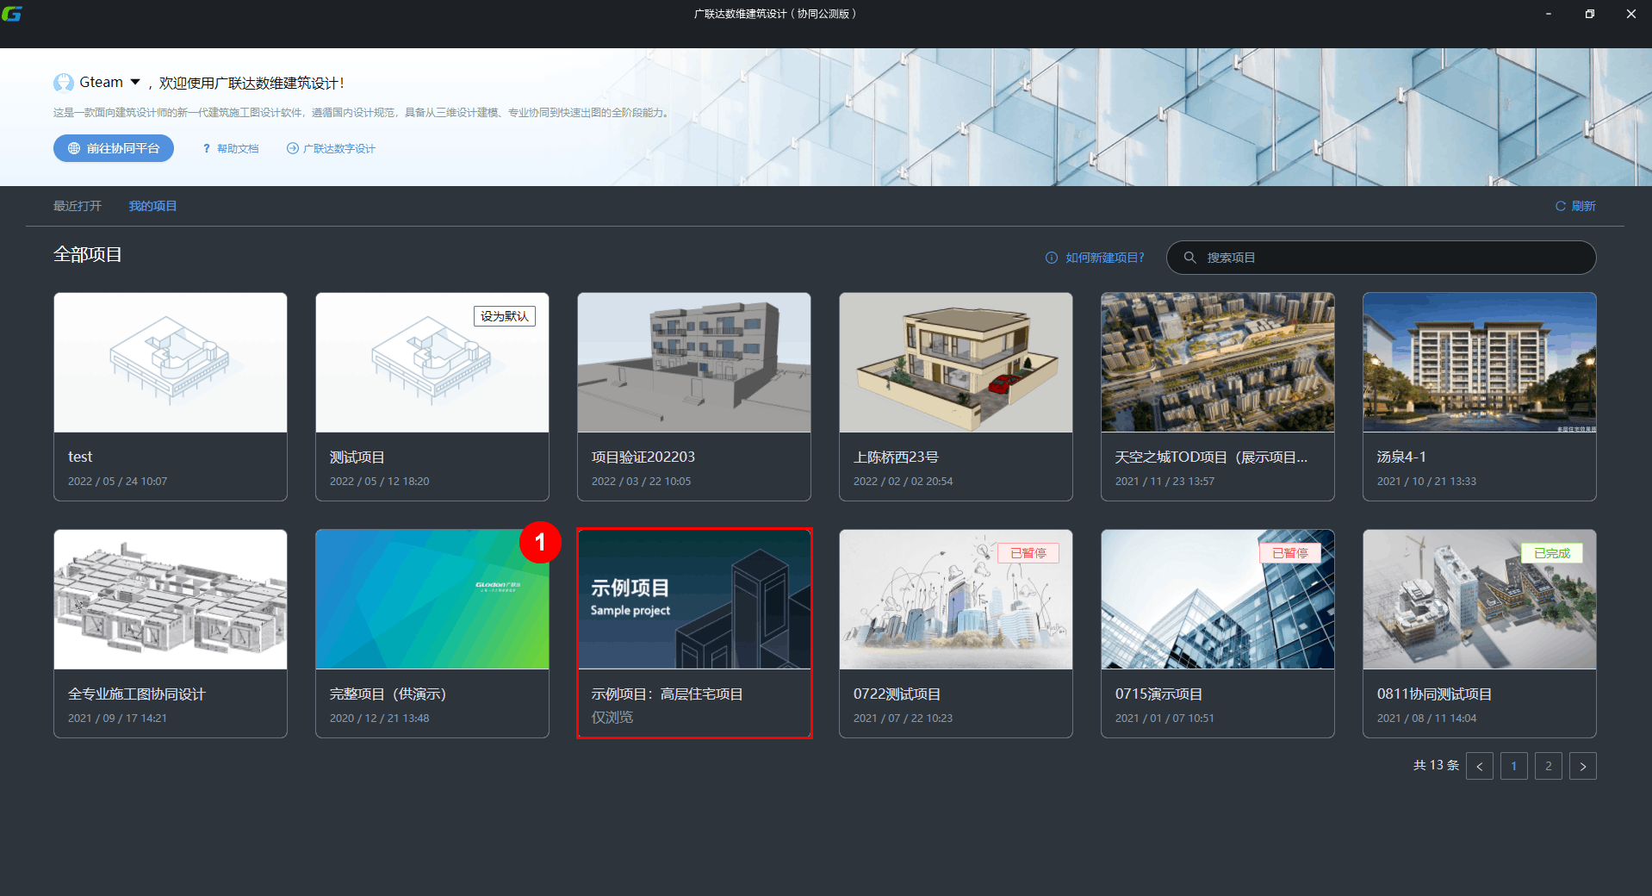Click the 0811协同测试项目 title text

point(1434,694)
